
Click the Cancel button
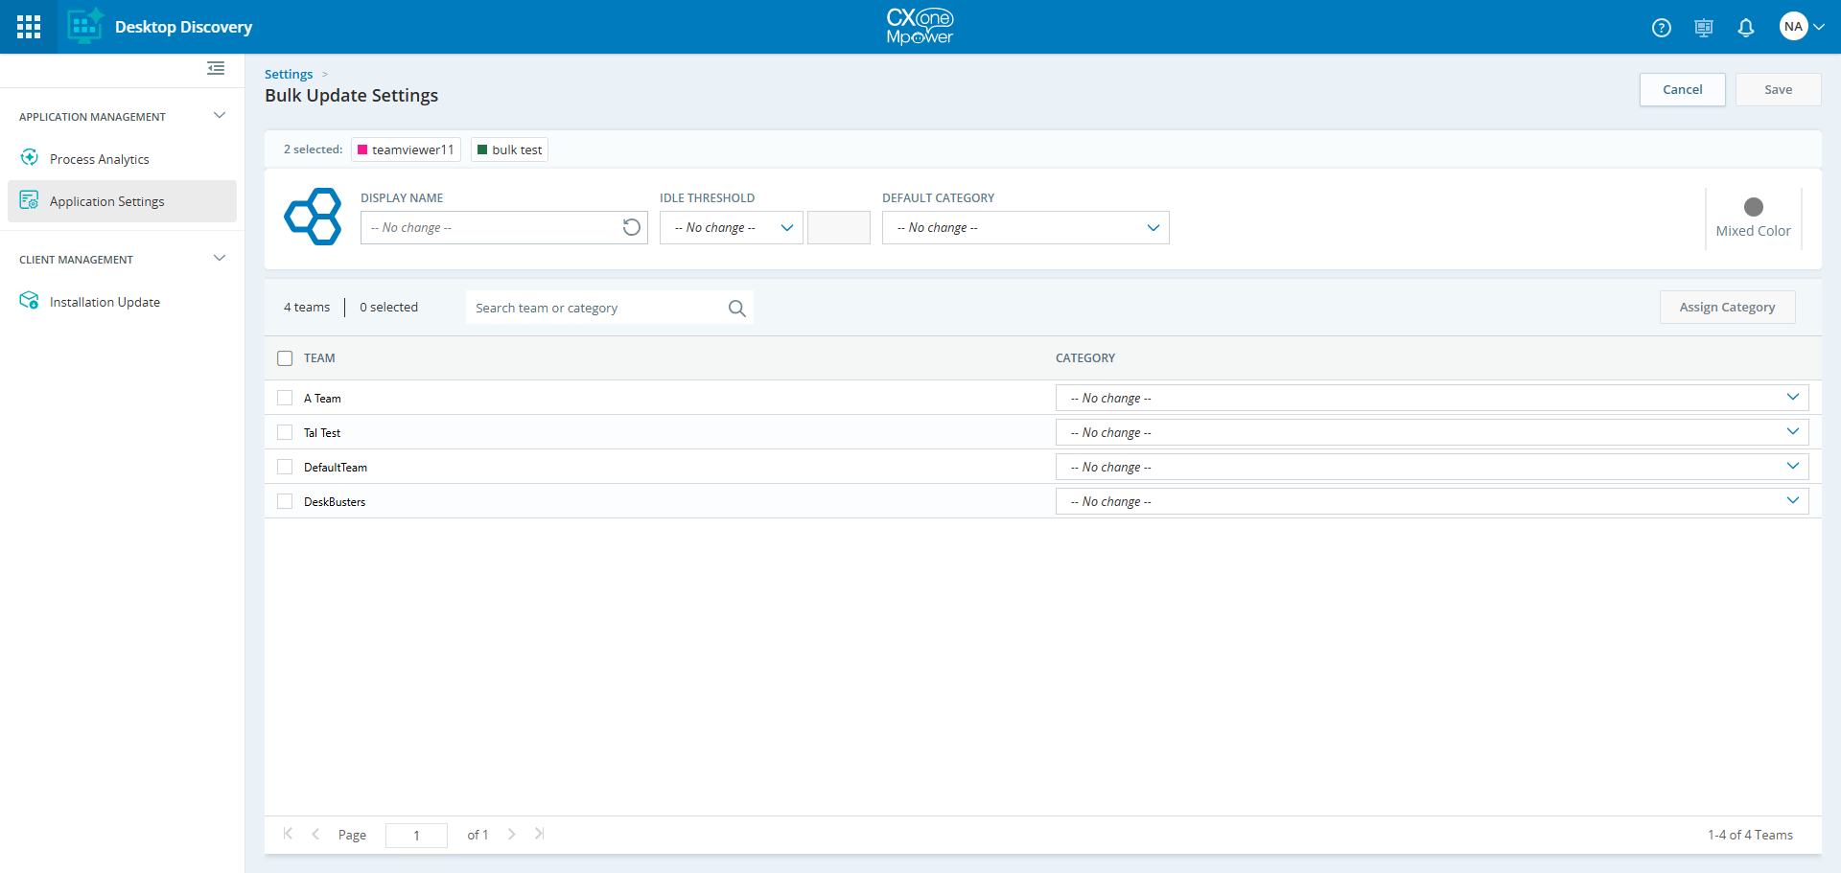pos(1683,89)
